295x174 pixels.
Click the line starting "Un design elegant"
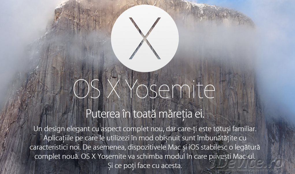point(145,129)
